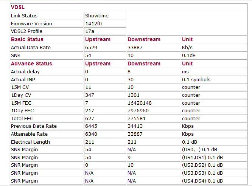The width and height of the screenshot is (252, 186).
Task: Click firmware version value 1412f0
Action: 93,23
